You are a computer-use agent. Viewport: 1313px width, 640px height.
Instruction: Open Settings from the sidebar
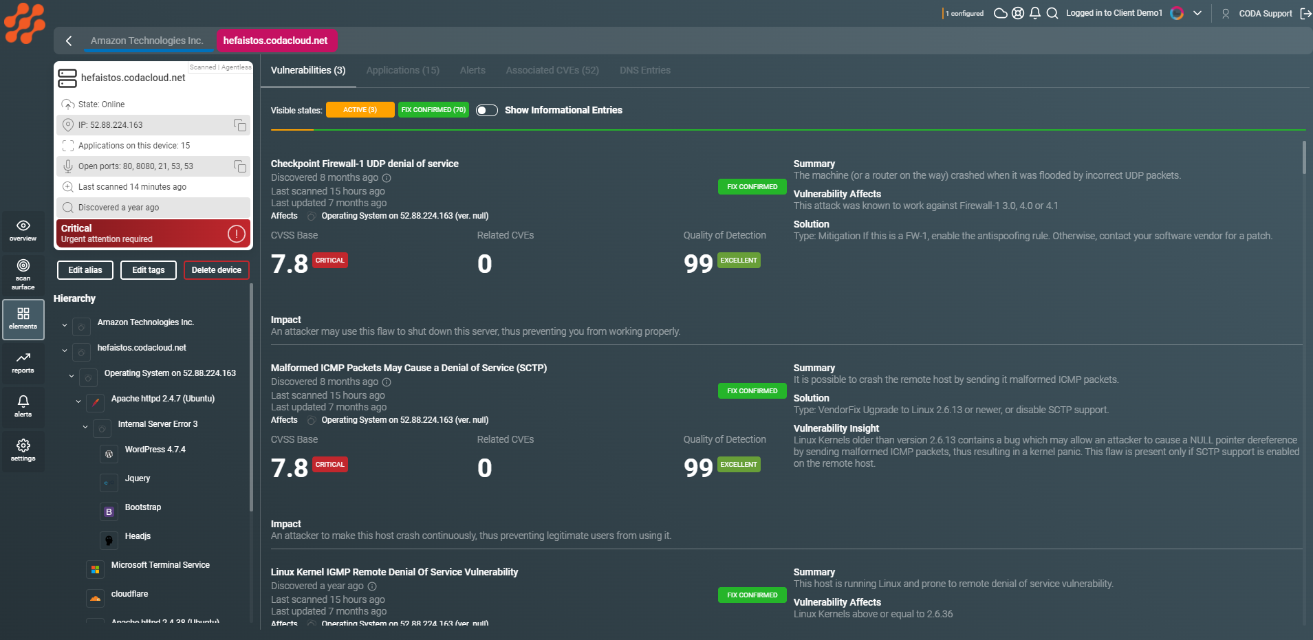coord(23,450)
